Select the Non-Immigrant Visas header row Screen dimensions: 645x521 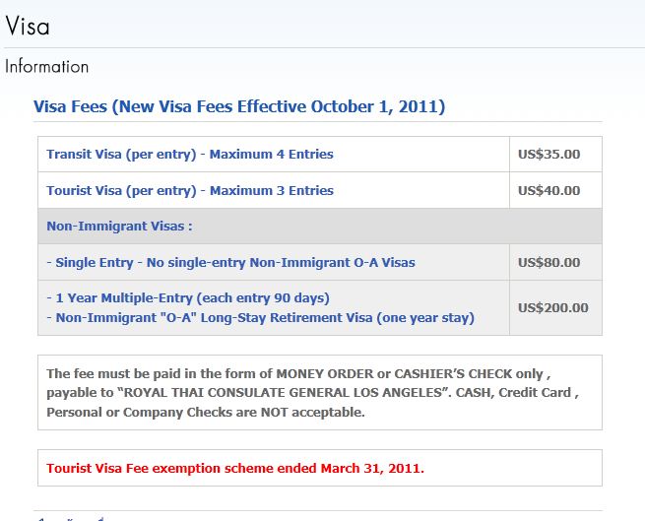pos(320,227)
